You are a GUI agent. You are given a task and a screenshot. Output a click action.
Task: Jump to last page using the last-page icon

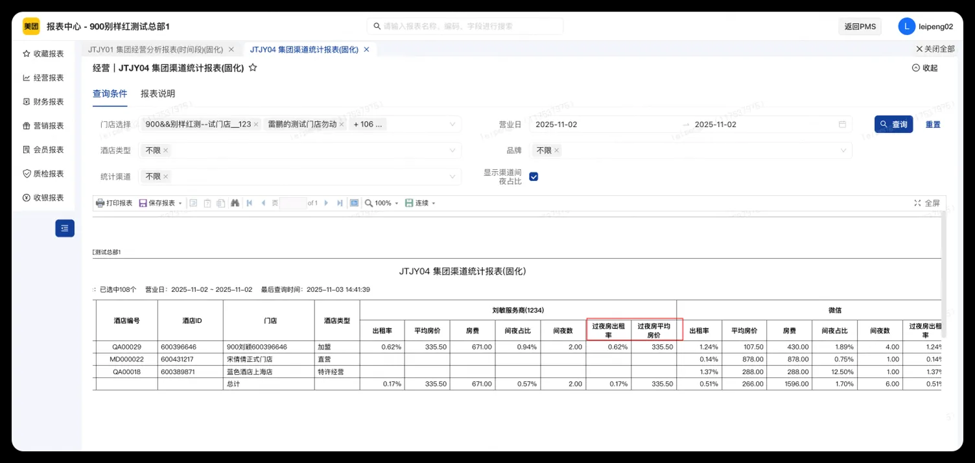click(340, 202)
